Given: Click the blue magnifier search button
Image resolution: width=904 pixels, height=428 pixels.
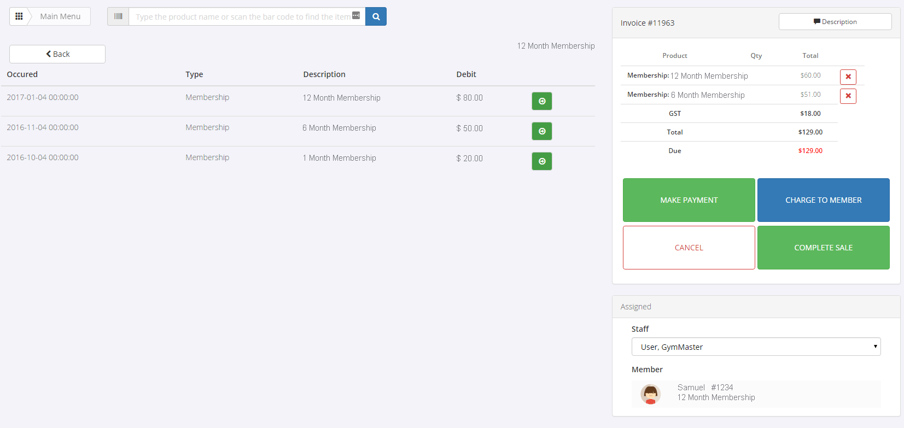Looking at the screenshot, I should point(376,16).
